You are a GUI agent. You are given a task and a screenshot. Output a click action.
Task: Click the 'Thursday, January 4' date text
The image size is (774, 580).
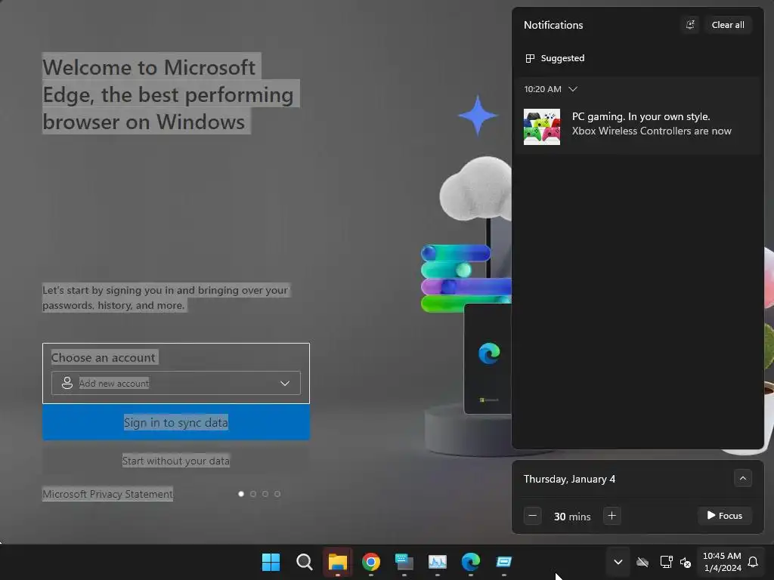[569, 479]
